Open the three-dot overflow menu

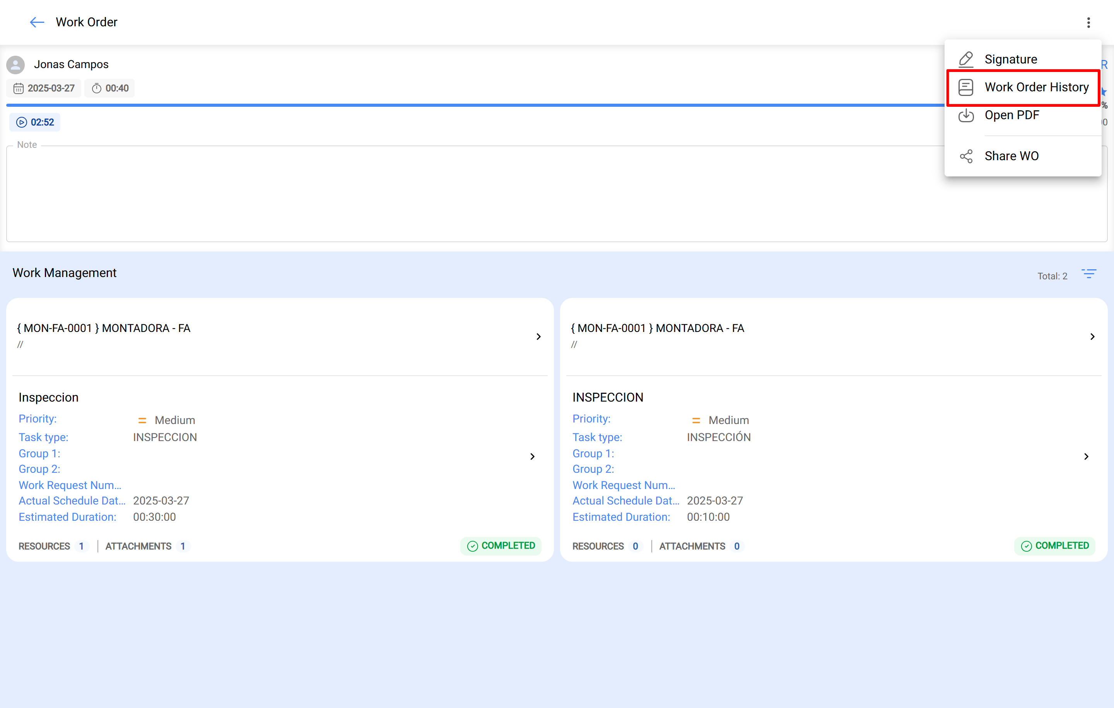point(1088,23)
